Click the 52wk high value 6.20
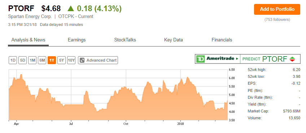The height and width of the screenshot is (133, 306). [x=297, y=70]
